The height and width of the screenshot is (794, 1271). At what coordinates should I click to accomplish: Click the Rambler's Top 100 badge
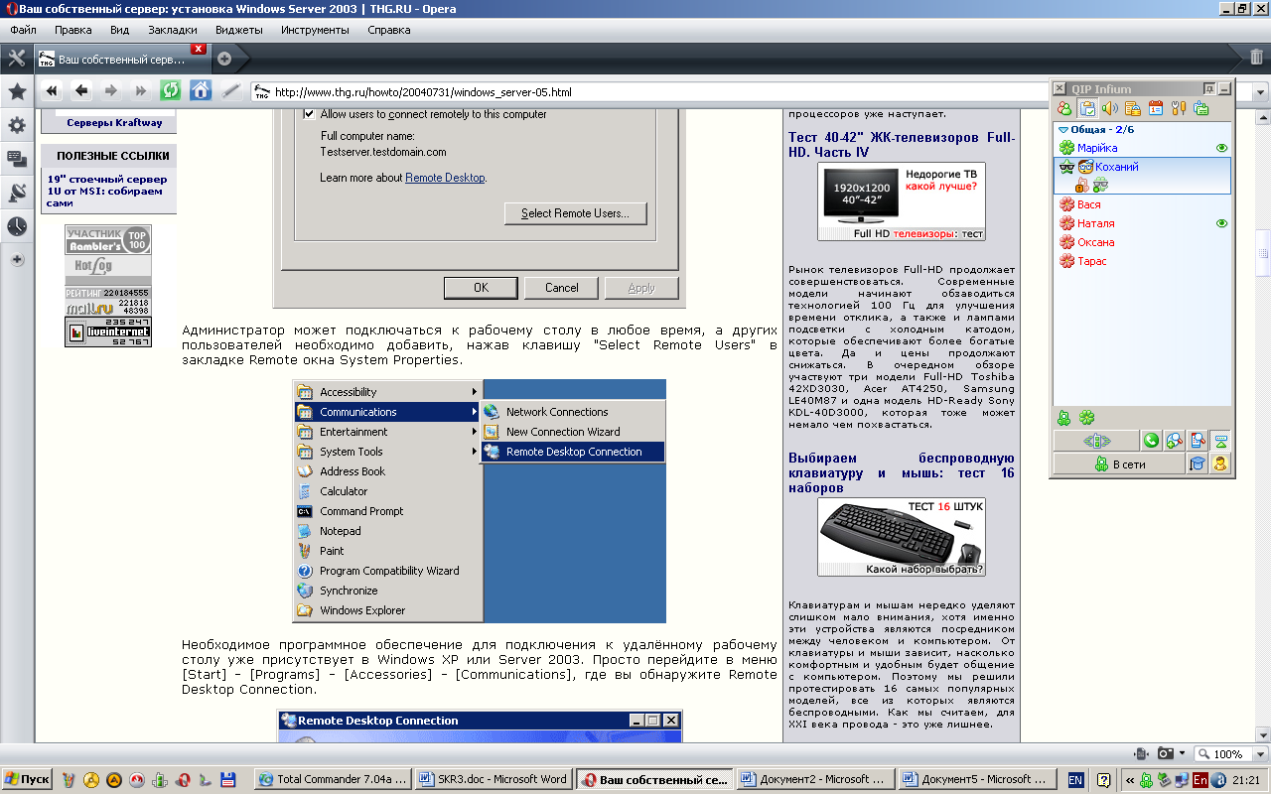108,239
